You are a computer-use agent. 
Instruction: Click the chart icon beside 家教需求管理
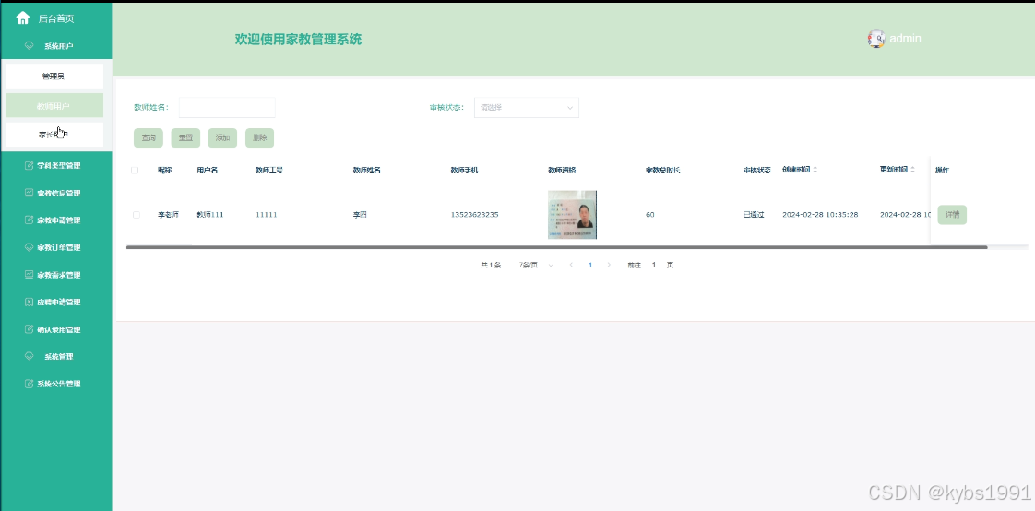click(x=29, y=275)
